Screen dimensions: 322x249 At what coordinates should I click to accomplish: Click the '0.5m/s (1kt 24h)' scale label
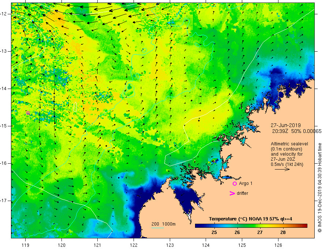[x=287, y=164]
